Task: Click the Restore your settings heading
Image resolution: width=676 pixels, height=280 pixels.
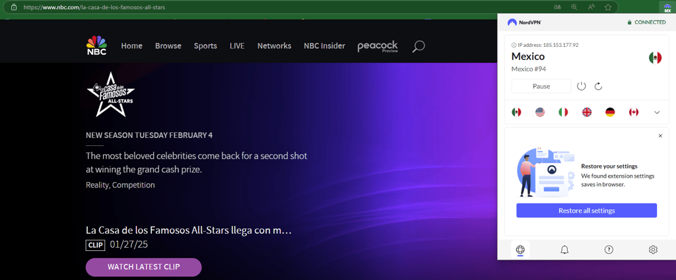Action: [x=609, y=166]
